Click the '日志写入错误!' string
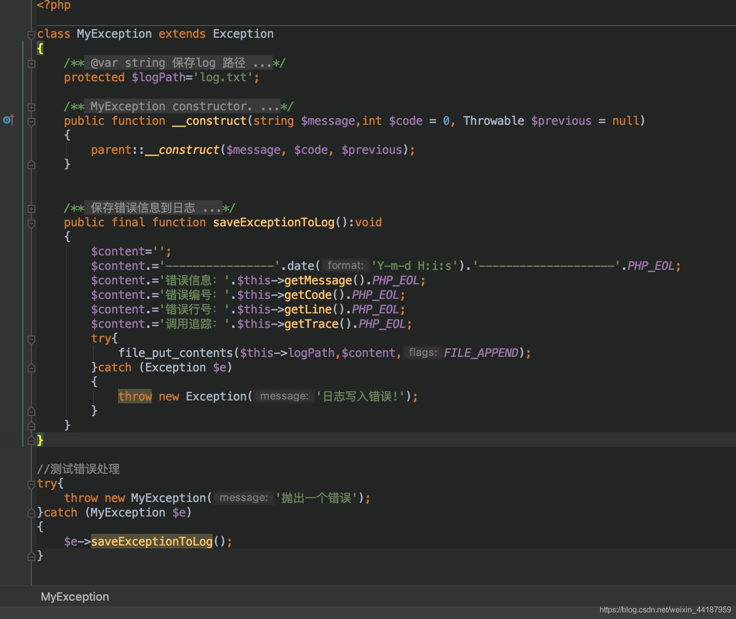Image resolution: width=736 pixels, height=619 pixels. pyautogui.click(x=360, y=397)
